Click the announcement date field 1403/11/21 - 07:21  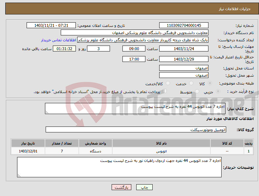click(x=51, y=26)
